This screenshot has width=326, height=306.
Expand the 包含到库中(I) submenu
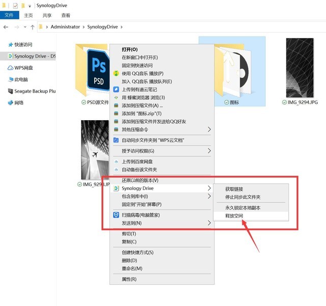tap(162, 197)
